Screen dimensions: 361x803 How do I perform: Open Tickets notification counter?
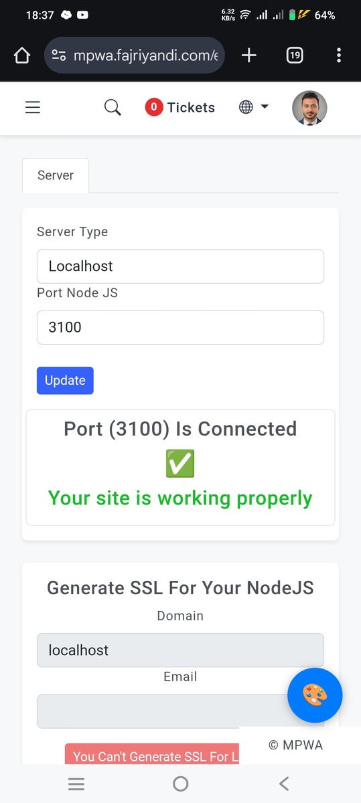point(180,107)
